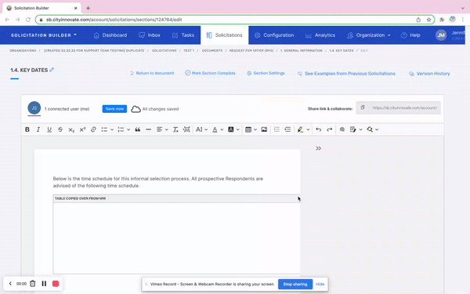Pause the screen recording
This screenshot has width=470, height=294.
point(44,284)
